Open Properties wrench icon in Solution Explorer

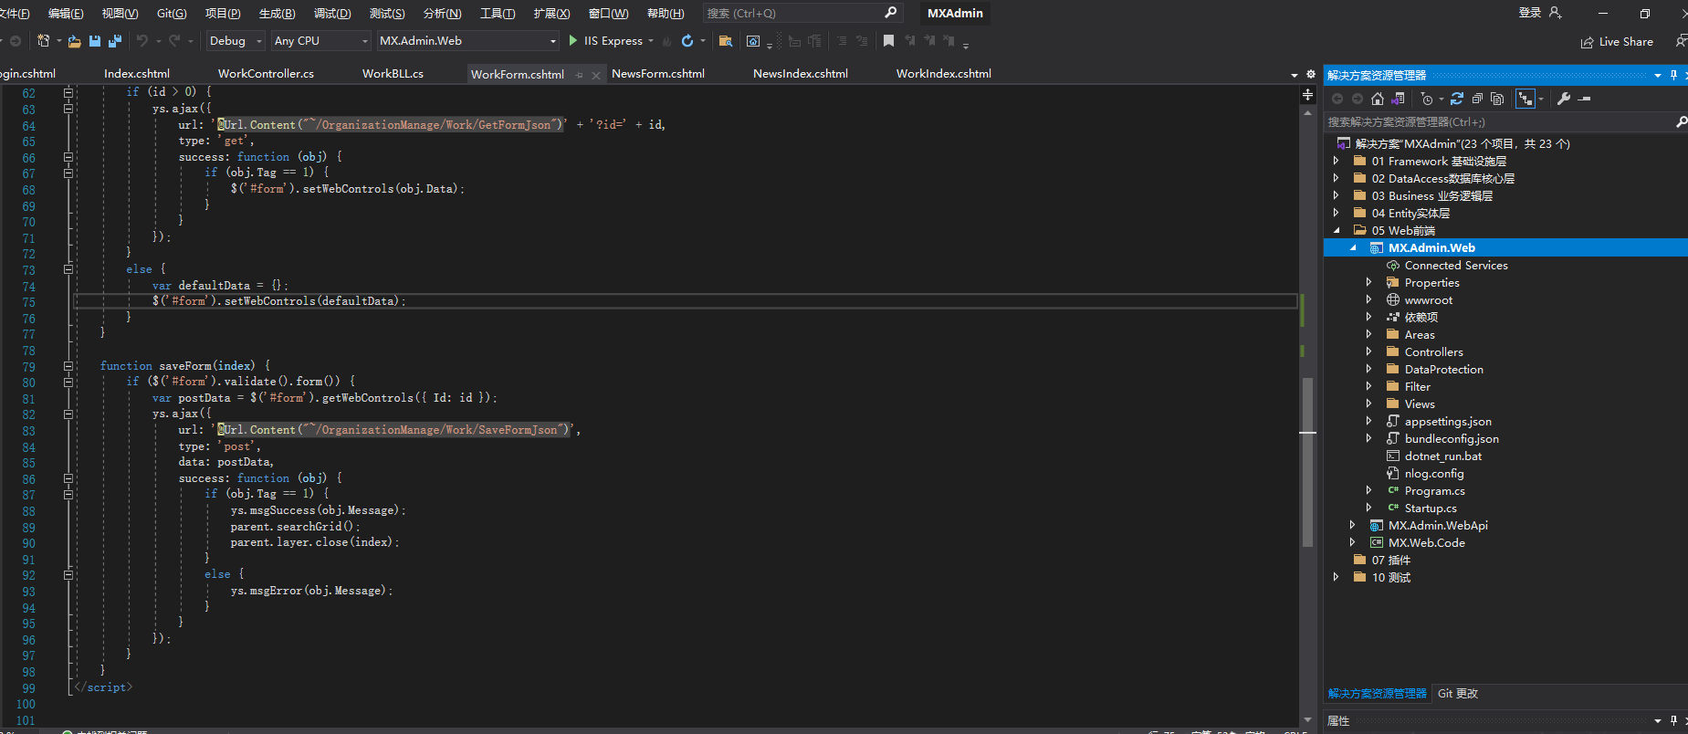[x=1564, y=99]
